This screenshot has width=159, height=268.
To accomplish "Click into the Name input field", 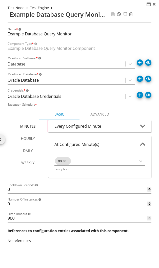I will (76, 34).
